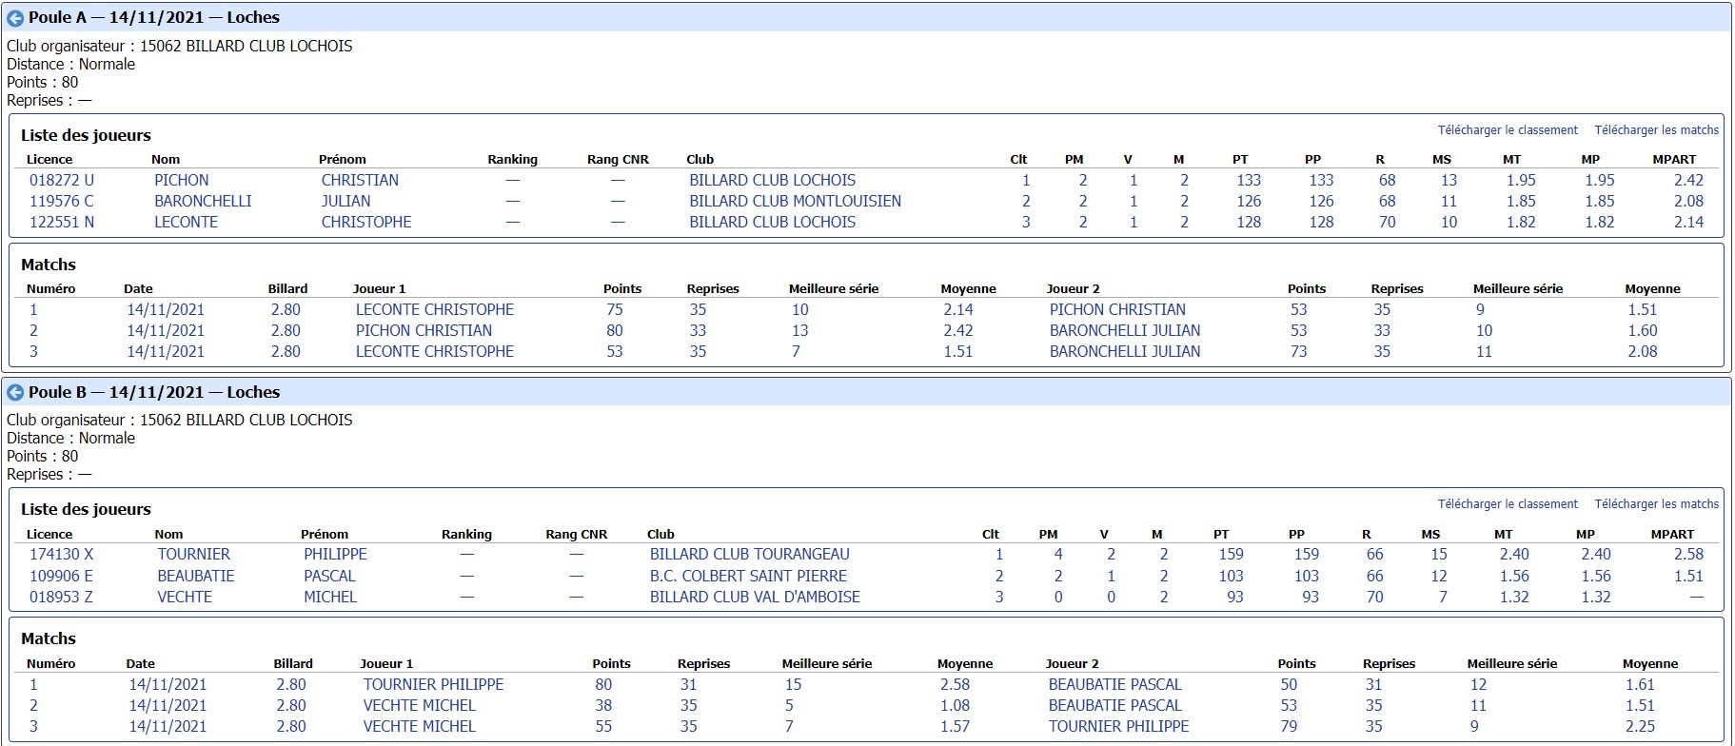Click Poule A match 2 player PICHON CHRISTIAN
Viewport: 1735px width, 746px height.
pyautogui.click(x=424, y=331)
